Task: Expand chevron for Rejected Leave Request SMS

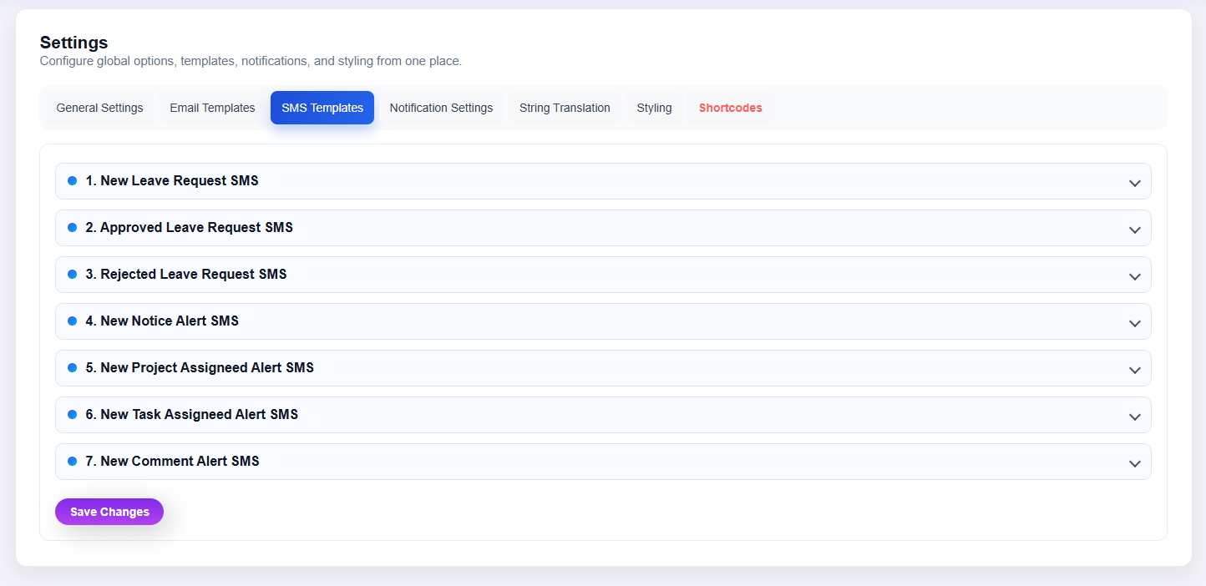Action: point(1134,276)
